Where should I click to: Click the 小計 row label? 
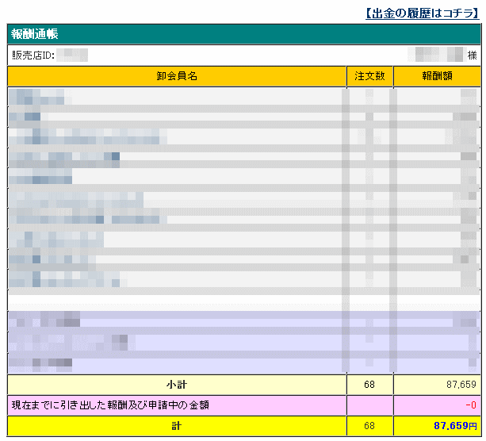[x=177, y=385]
